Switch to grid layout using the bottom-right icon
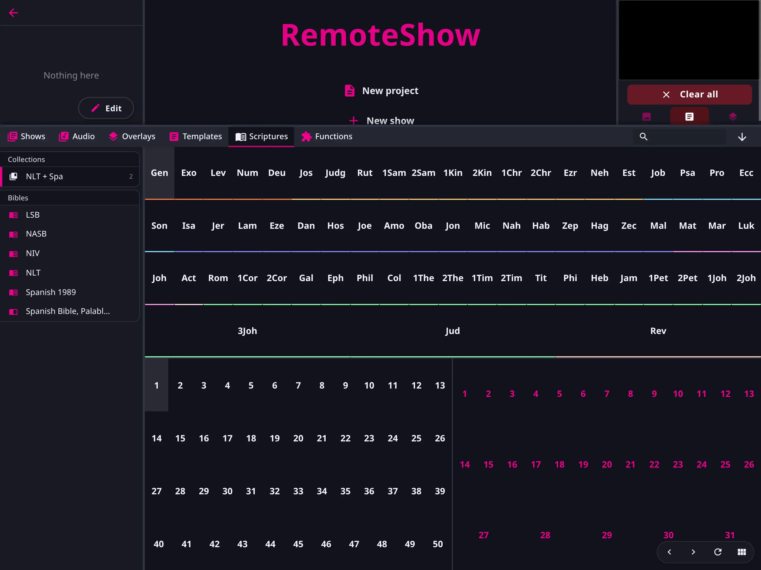761x570 pixels. (x=742, y=552)
